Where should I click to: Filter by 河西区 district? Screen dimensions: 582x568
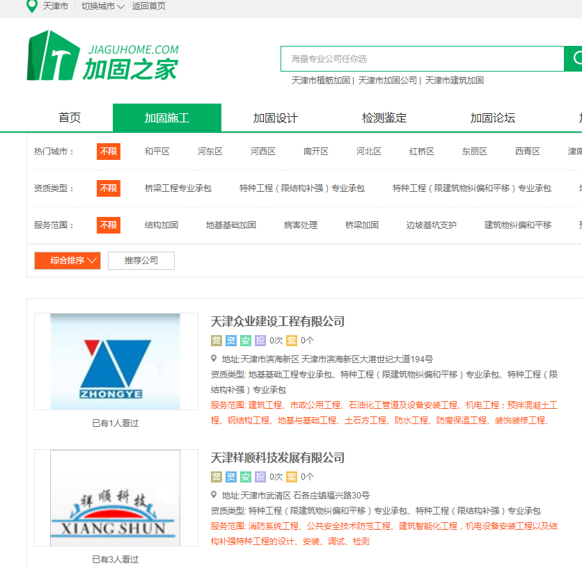tap(262, 152)
